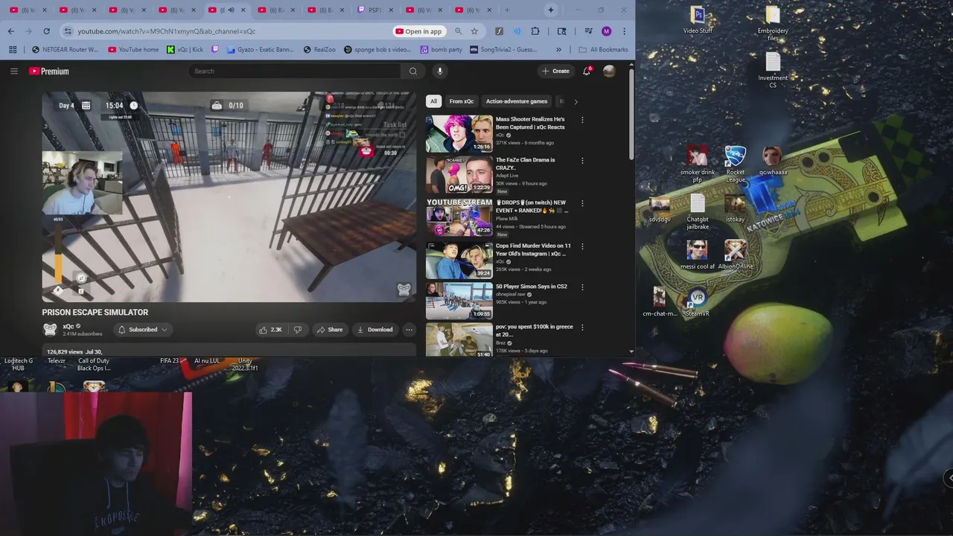The width and height of the screenshot is (953, 536).
Task: Open options menu for Mass Shooter video
Action: 582,119
